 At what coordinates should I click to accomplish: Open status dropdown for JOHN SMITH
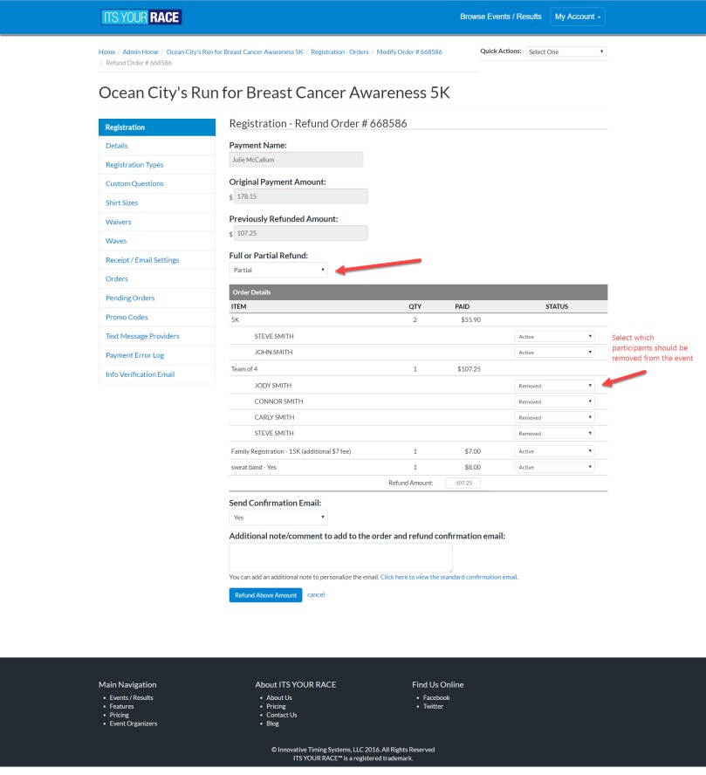click(x=555, y=353)
